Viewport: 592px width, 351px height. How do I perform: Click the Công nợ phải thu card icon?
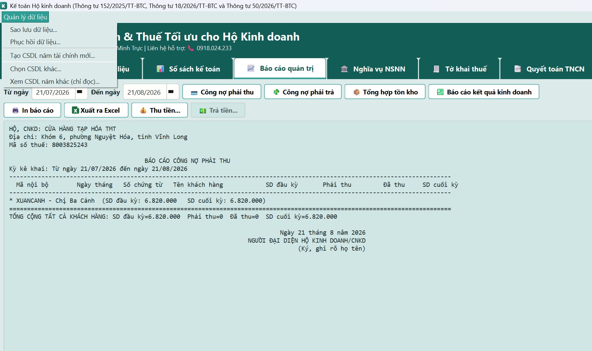point(194,93)
